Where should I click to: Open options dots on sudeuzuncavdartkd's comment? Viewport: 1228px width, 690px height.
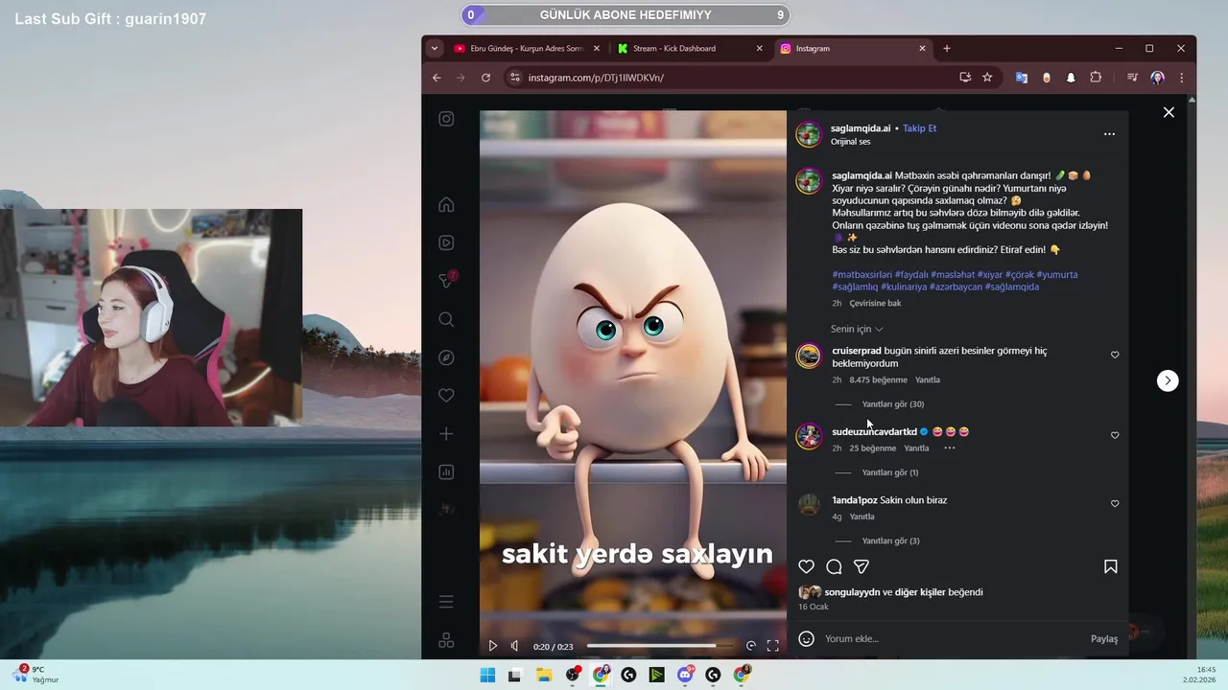tap(949, 448)
